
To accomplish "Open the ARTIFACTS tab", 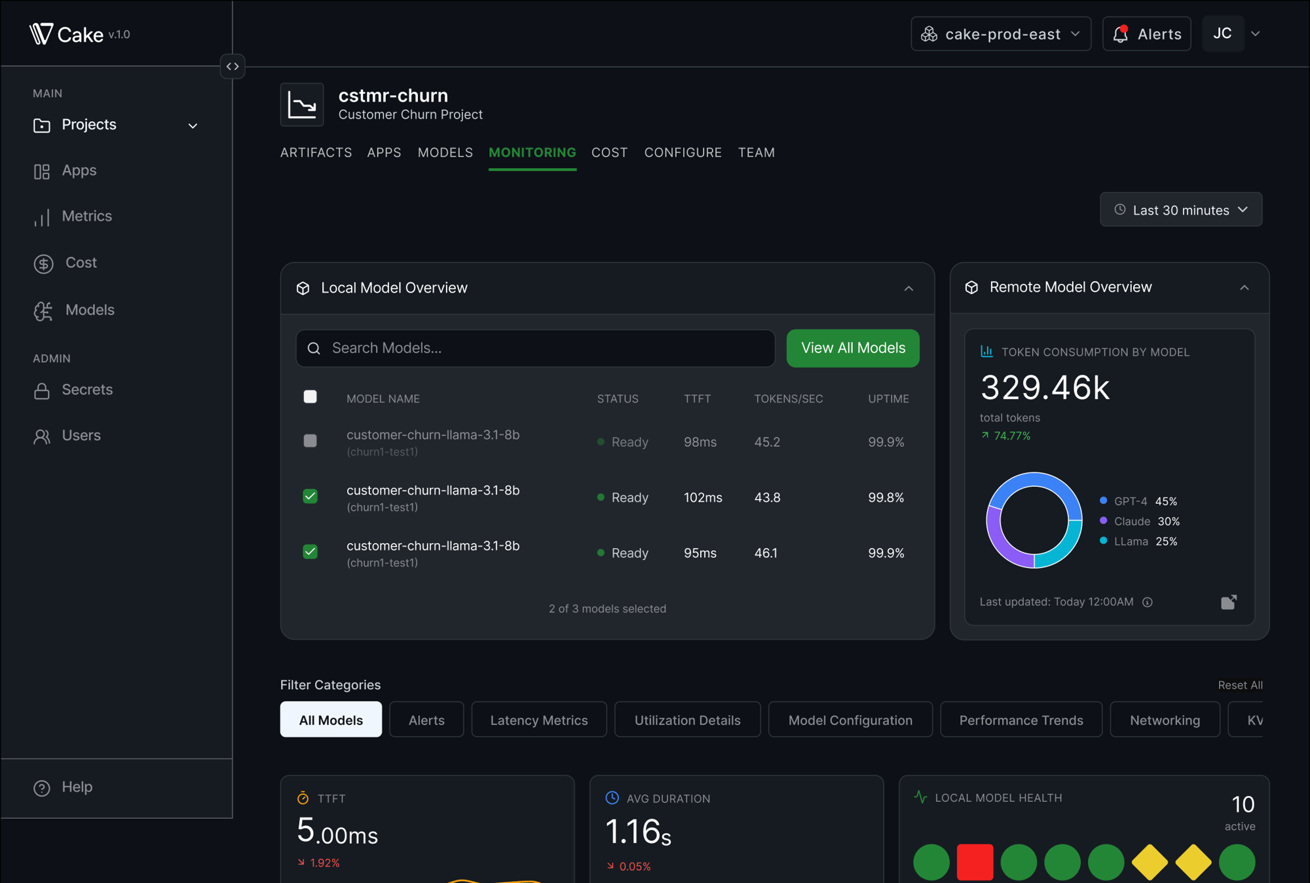I will point(316,152).
